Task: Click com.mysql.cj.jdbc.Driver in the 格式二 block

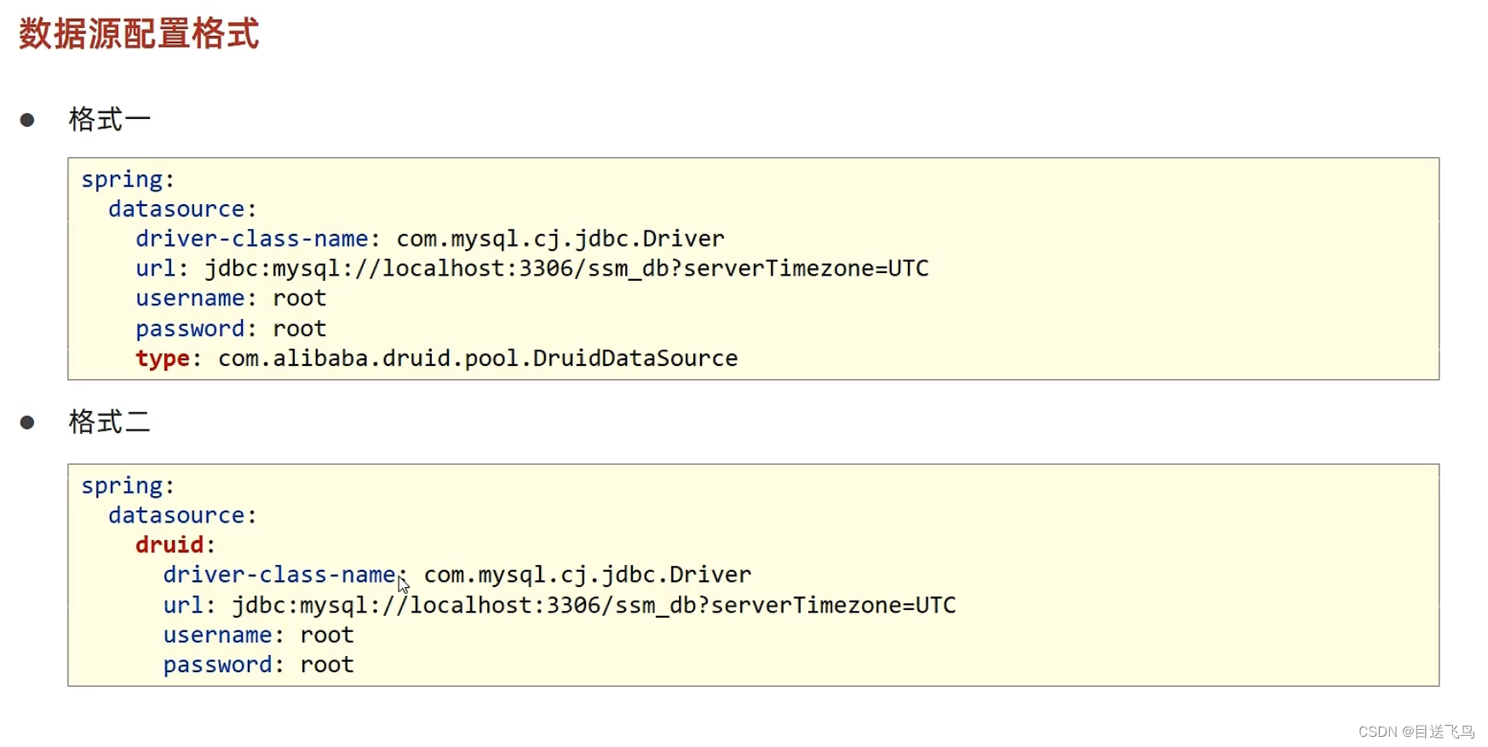Action: point(588,575)
